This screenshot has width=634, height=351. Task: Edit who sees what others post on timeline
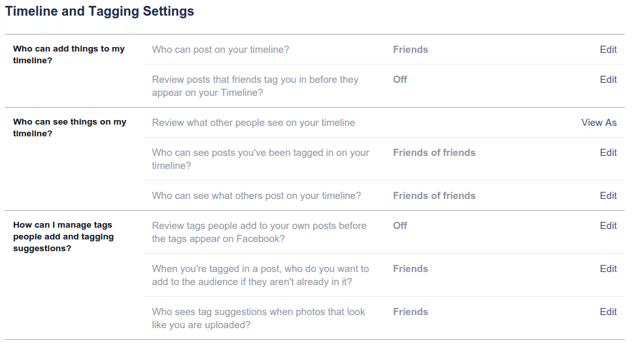(608, 196)
